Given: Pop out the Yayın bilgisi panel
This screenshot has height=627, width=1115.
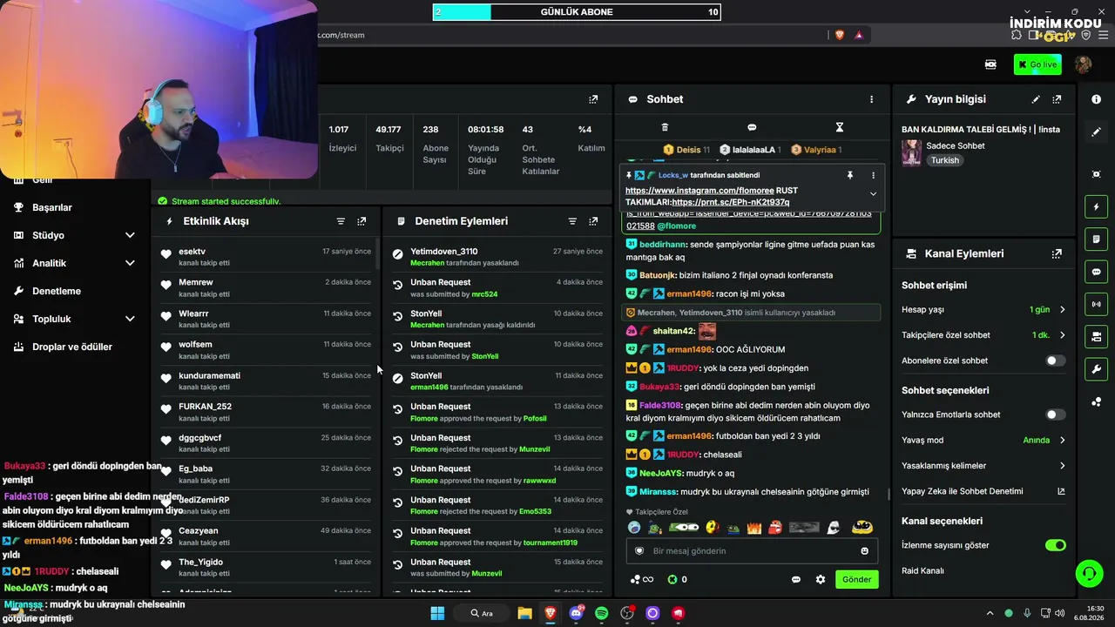Looking at the screenshot, I should point(1057,99).
